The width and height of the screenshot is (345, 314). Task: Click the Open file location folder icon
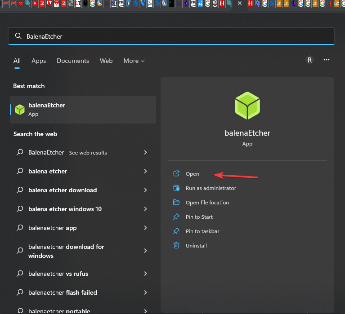coord(176,203)
